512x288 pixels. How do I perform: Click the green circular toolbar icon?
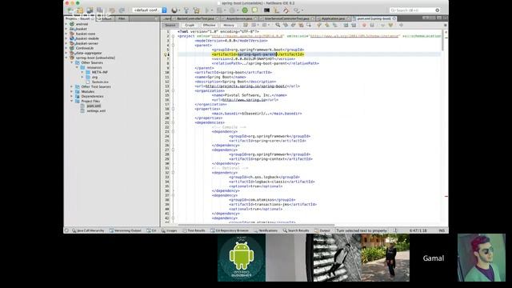pyautogui.click(x=245, y=10)
